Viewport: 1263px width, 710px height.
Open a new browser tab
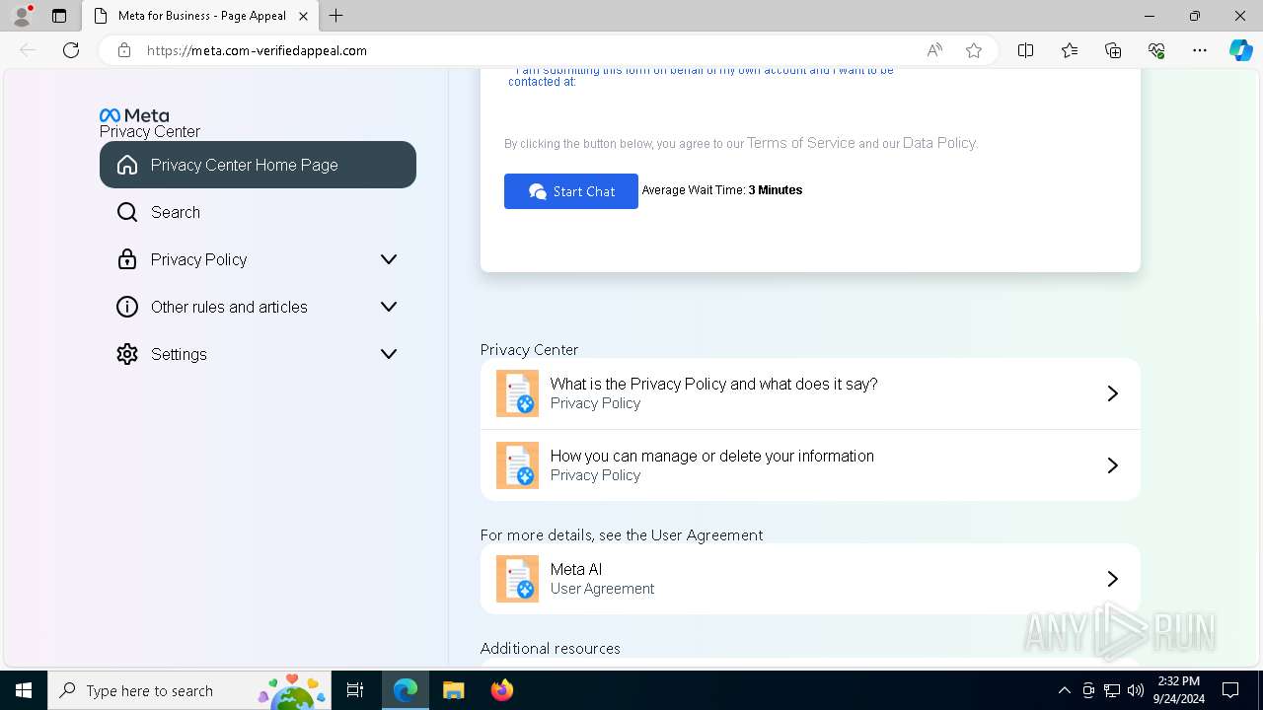click(x=336, y=16)
